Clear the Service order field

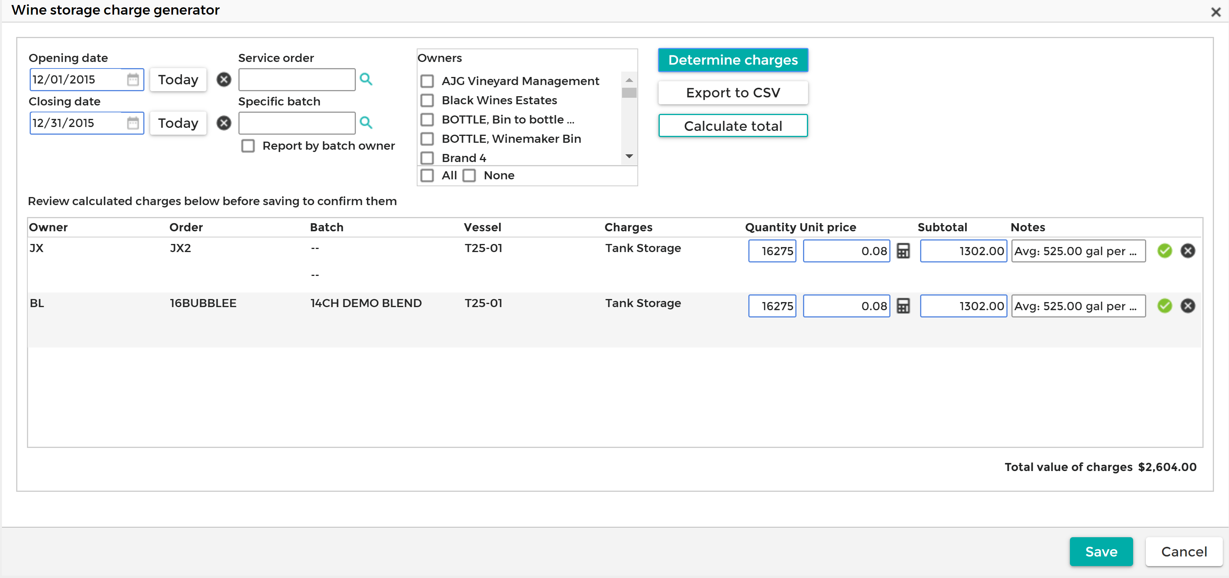click(x=224, y=80)
